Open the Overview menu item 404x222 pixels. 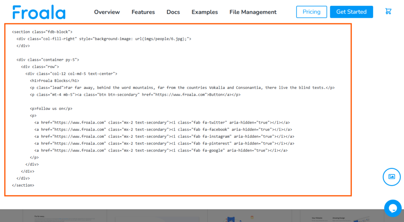tap(107, 12)
